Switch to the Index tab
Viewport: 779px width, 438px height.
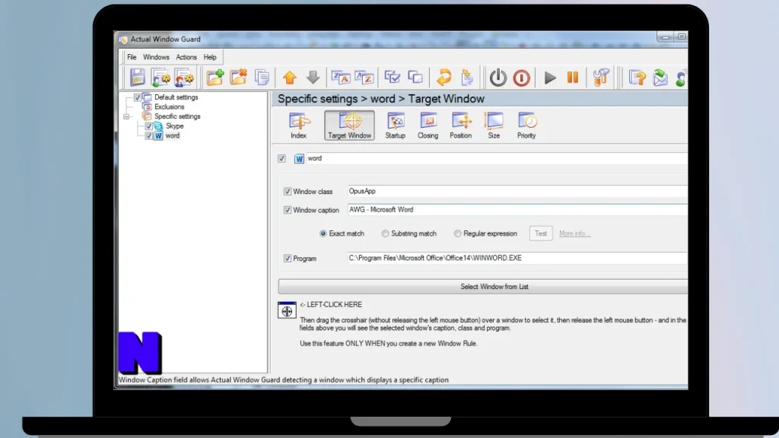click(x=298, y=125)
